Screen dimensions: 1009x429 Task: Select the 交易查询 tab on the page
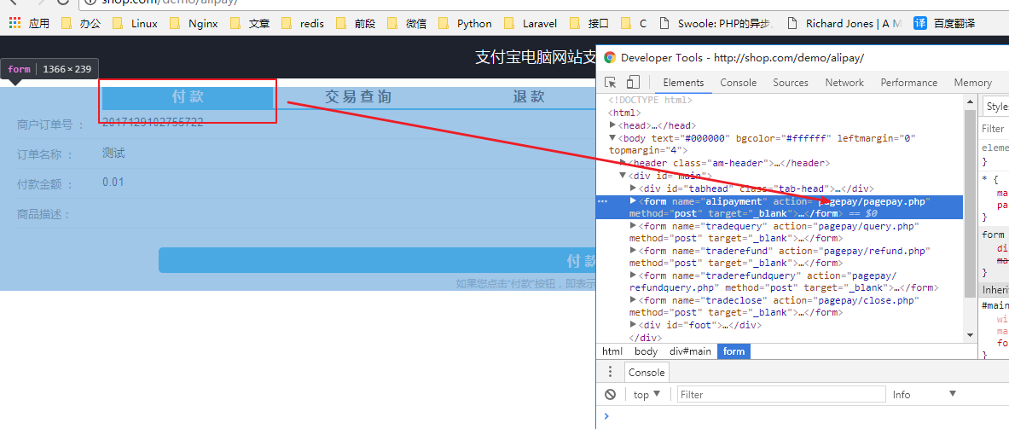click(358, 97)
